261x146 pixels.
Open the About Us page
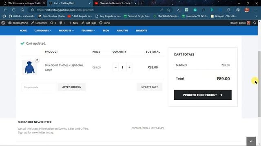pyautogui.click(x=122, y=31)
